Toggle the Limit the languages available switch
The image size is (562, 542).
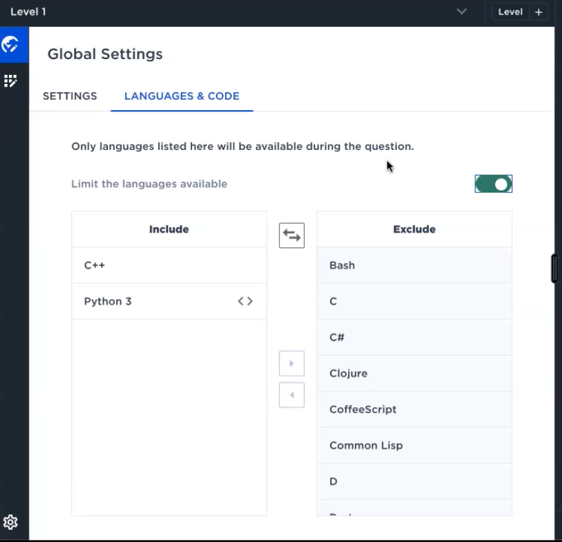point(493,184)
